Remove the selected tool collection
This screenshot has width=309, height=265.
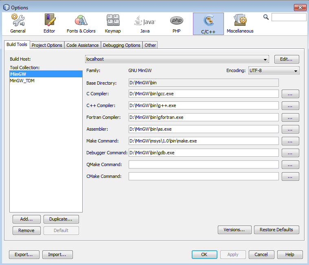click(x=26, y=230)
